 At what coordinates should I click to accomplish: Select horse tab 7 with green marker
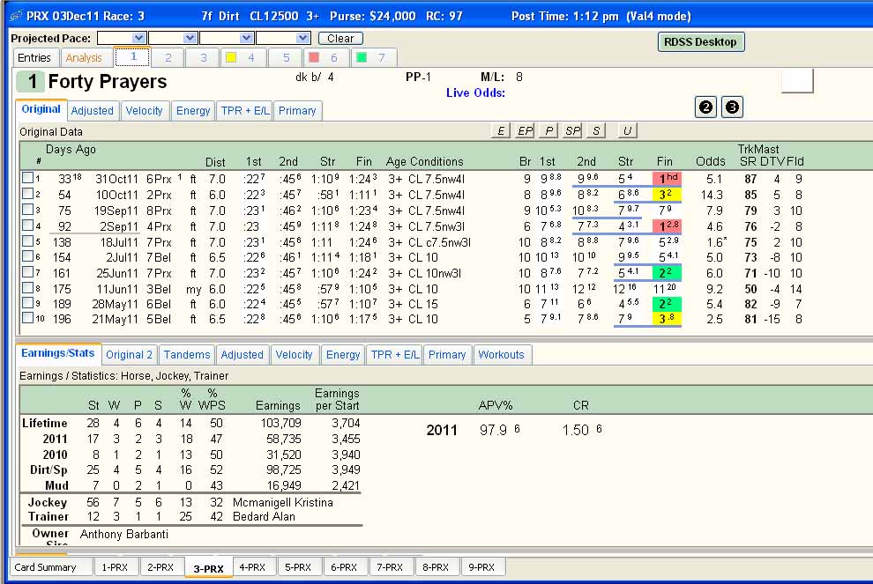374,58
